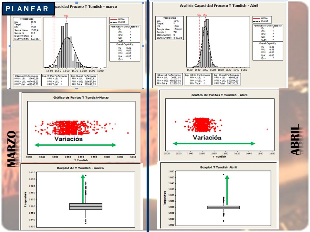Click the March StDev(Overall) 8,21837 value
The height and width of the screenshot is (232, 310).
35,39
